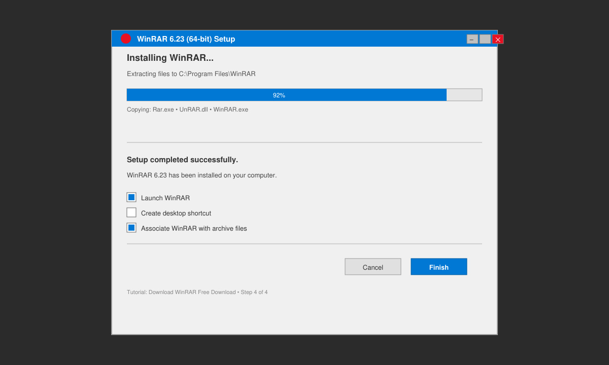This screenshot has height=365, width=609.
Task: Click the 'Installing WinRAR...' heading
Action: (x=170, y=58)
